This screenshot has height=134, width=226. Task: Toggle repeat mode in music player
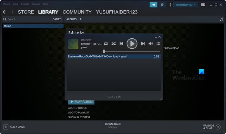tap(106, 44)
